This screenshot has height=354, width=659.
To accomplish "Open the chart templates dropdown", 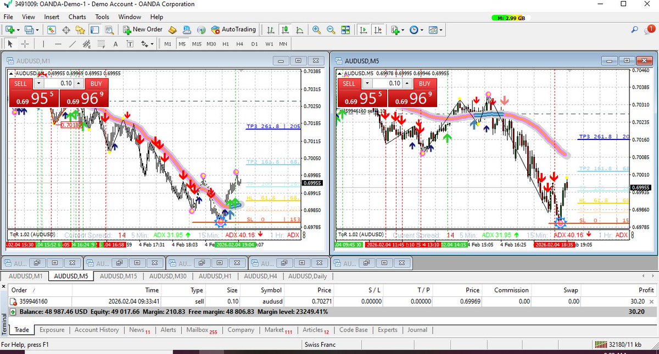I will 441,30.
